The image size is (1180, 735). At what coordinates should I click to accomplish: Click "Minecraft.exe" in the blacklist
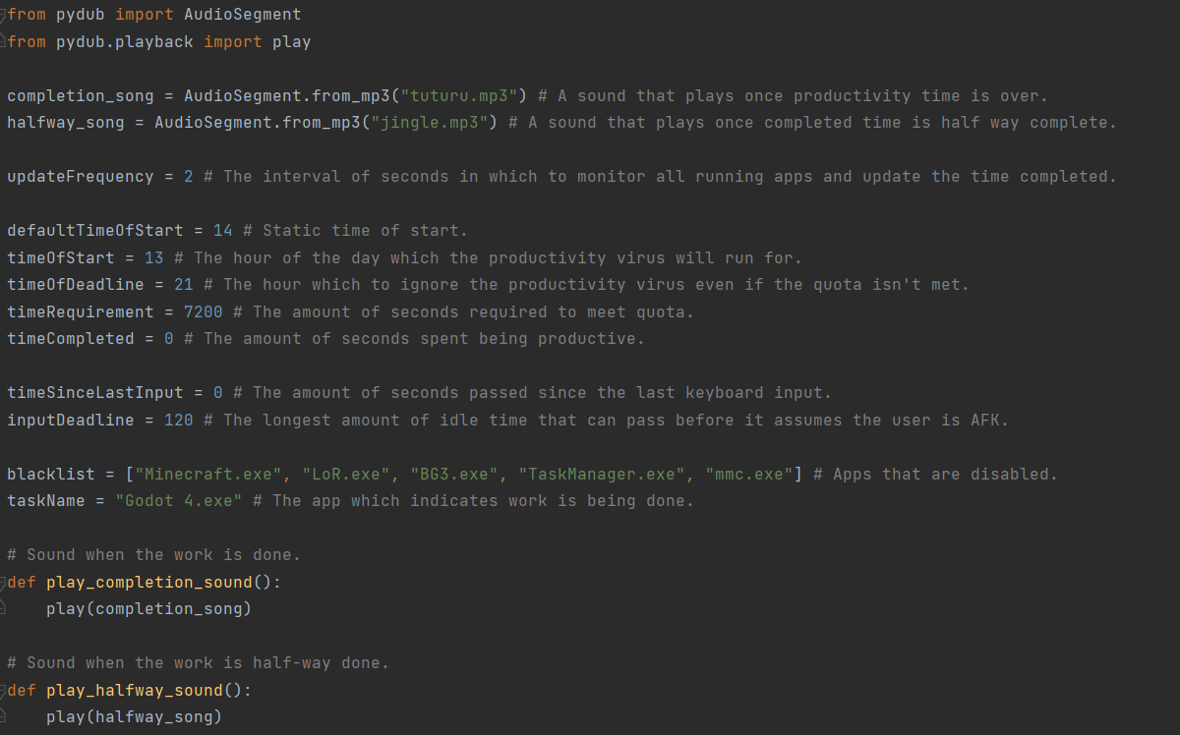coord(208,474)
